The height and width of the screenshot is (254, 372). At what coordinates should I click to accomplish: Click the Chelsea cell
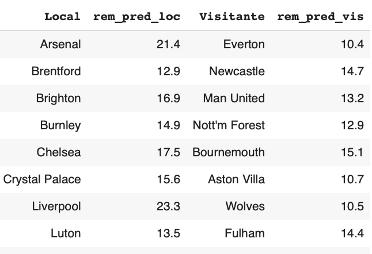(x=59, y=152)
